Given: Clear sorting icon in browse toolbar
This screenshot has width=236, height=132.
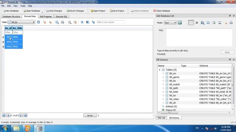Looking at the screenshot, I should click(x=50, y=22).
